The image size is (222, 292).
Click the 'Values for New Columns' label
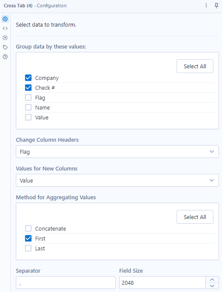pyautogui.click(x=46, y=168)
